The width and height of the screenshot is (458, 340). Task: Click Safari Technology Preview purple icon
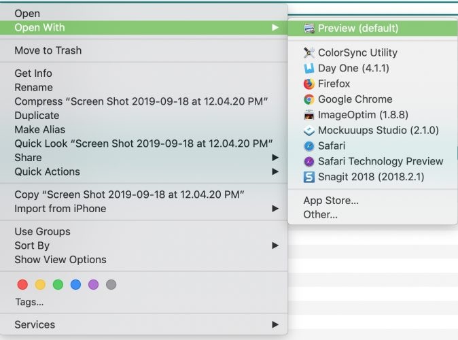click(309, 162)
